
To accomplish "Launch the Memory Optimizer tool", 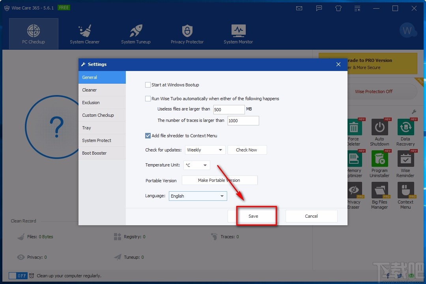I will click(355, 164).
